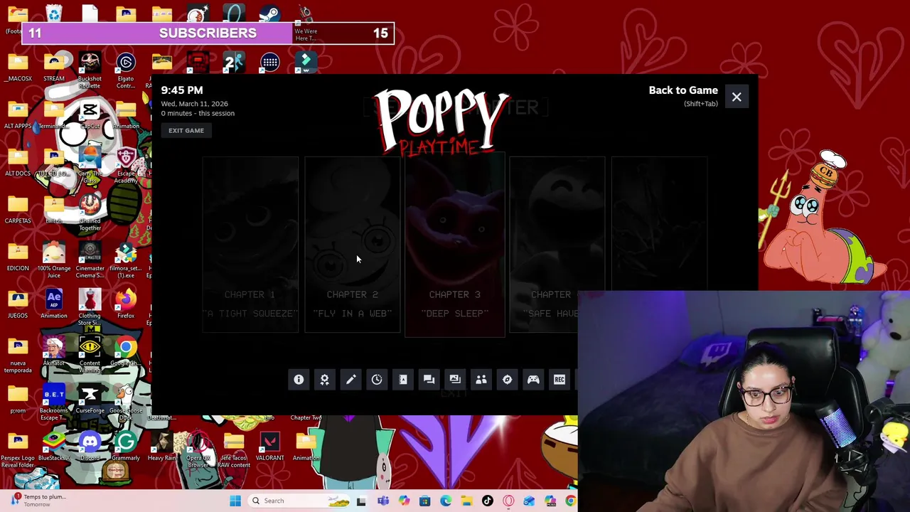This screenshot has height=512, width=910.
Task: Open the Content Warning desktop shortcut
Action: tap(90, 355)
